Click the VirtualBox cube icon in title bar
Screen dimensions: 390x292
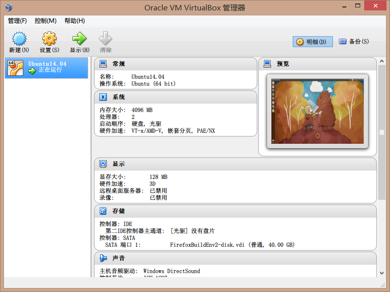[x=9, y=7]
